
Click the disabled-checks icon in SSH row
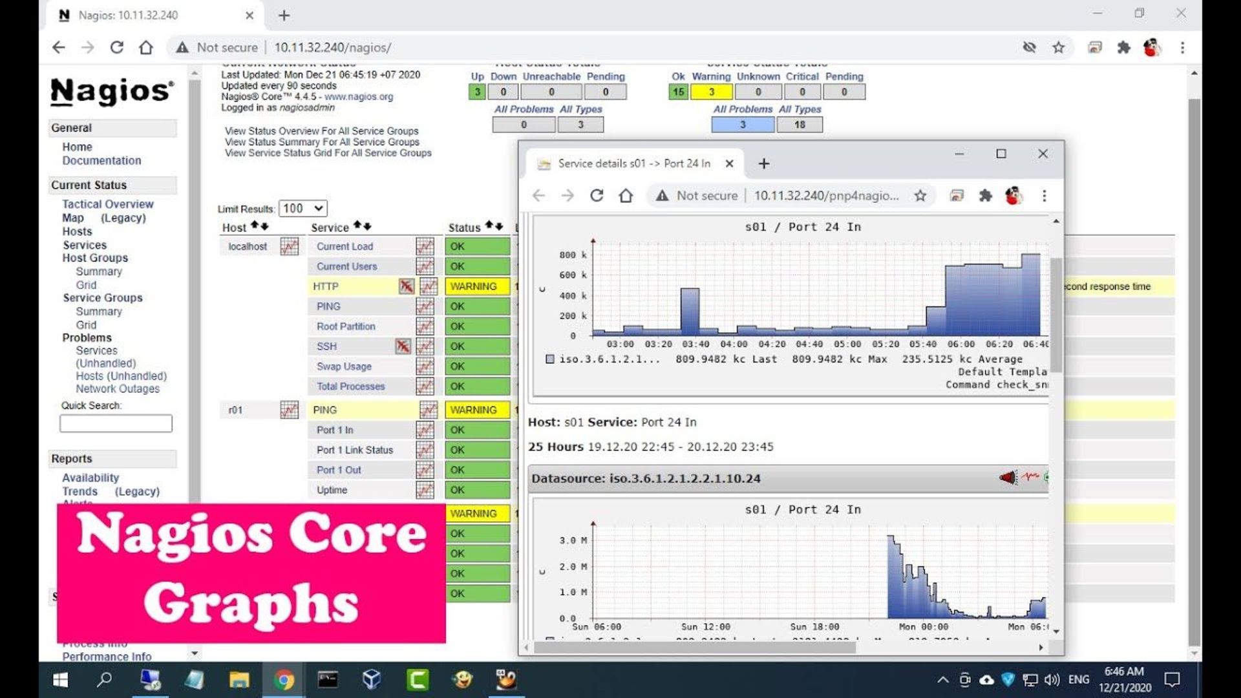click(403, 346)
